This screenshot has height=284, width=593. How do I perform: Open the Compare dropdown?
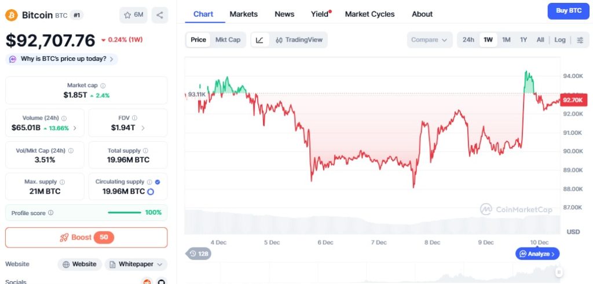click(429, 40)
